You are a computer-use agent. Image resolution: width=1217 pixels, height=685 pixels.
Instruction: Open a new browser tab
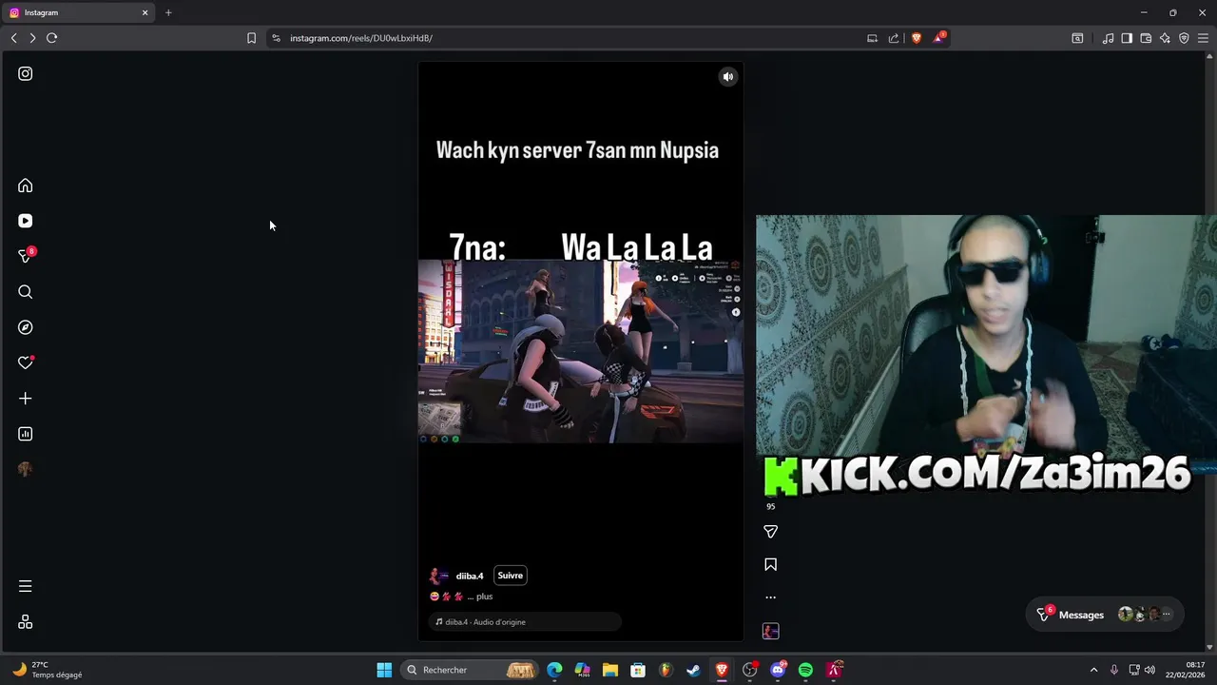168,12
